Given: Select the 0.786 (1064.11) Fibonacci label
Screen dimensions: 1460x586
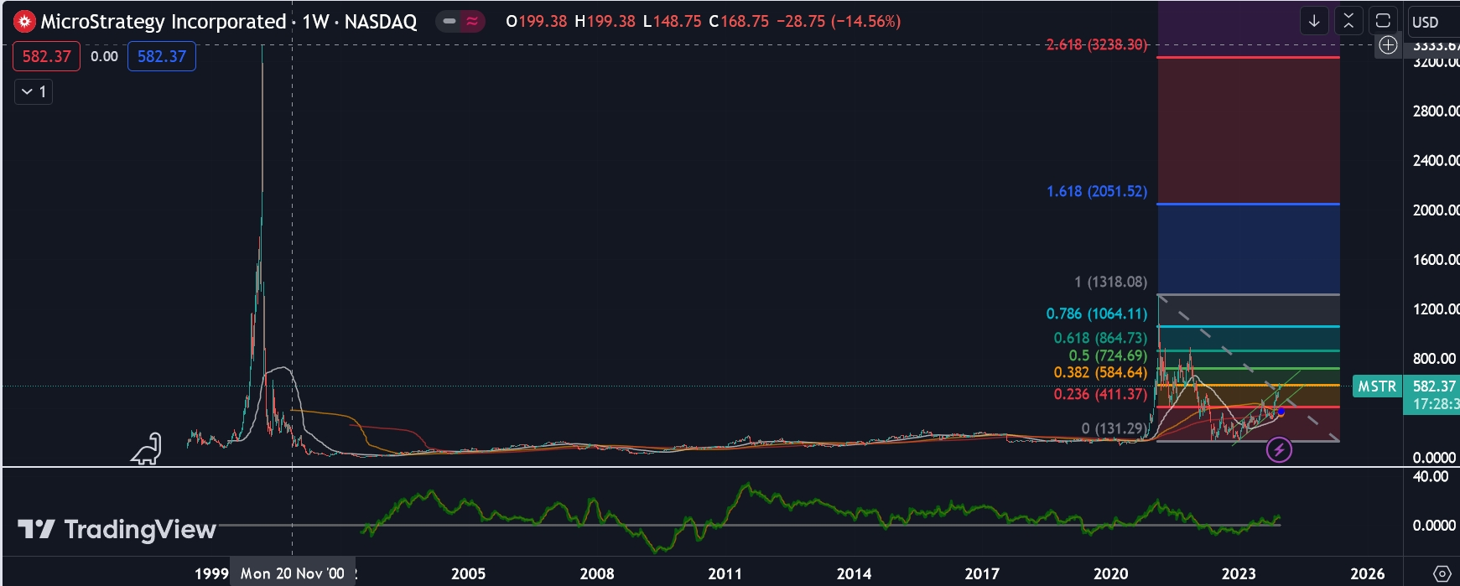Looking at the screenshot, I should tap(1097, 314).
